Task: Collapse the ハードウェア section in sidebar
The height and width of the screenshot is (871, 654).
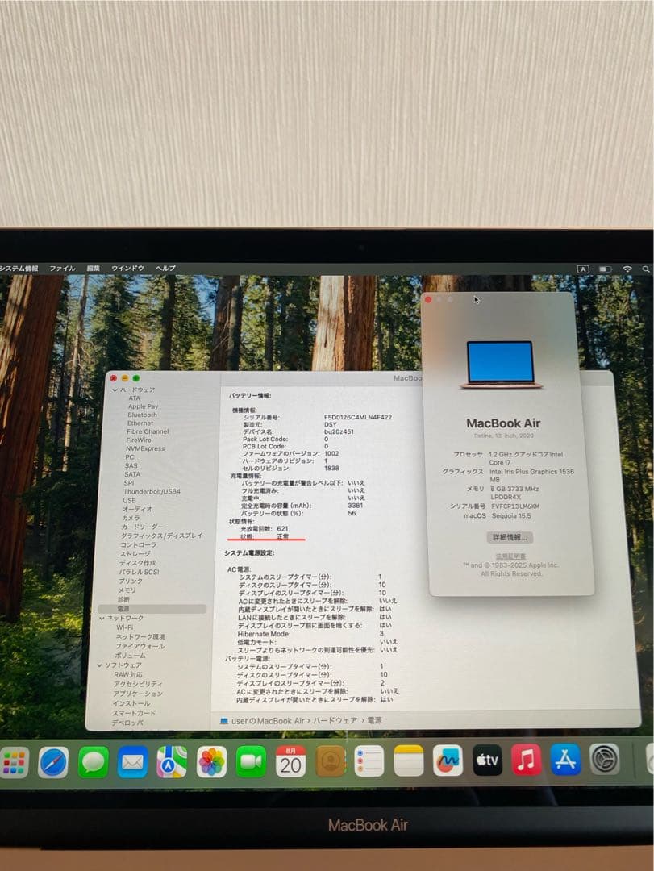Action: pyautogui.click(x=115, y=390)
